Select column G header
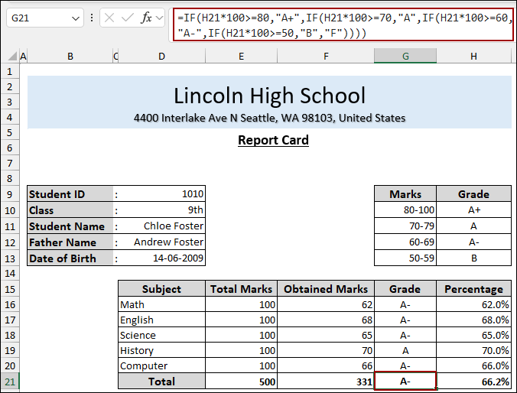Image resolution: width=517 pixels, height=393 pixels. point(405,56)
